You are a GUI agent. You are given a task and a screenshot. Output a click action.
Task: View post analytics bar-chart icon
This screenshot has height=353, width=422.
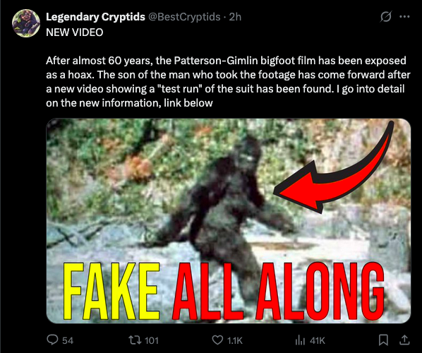coord(300,340)
